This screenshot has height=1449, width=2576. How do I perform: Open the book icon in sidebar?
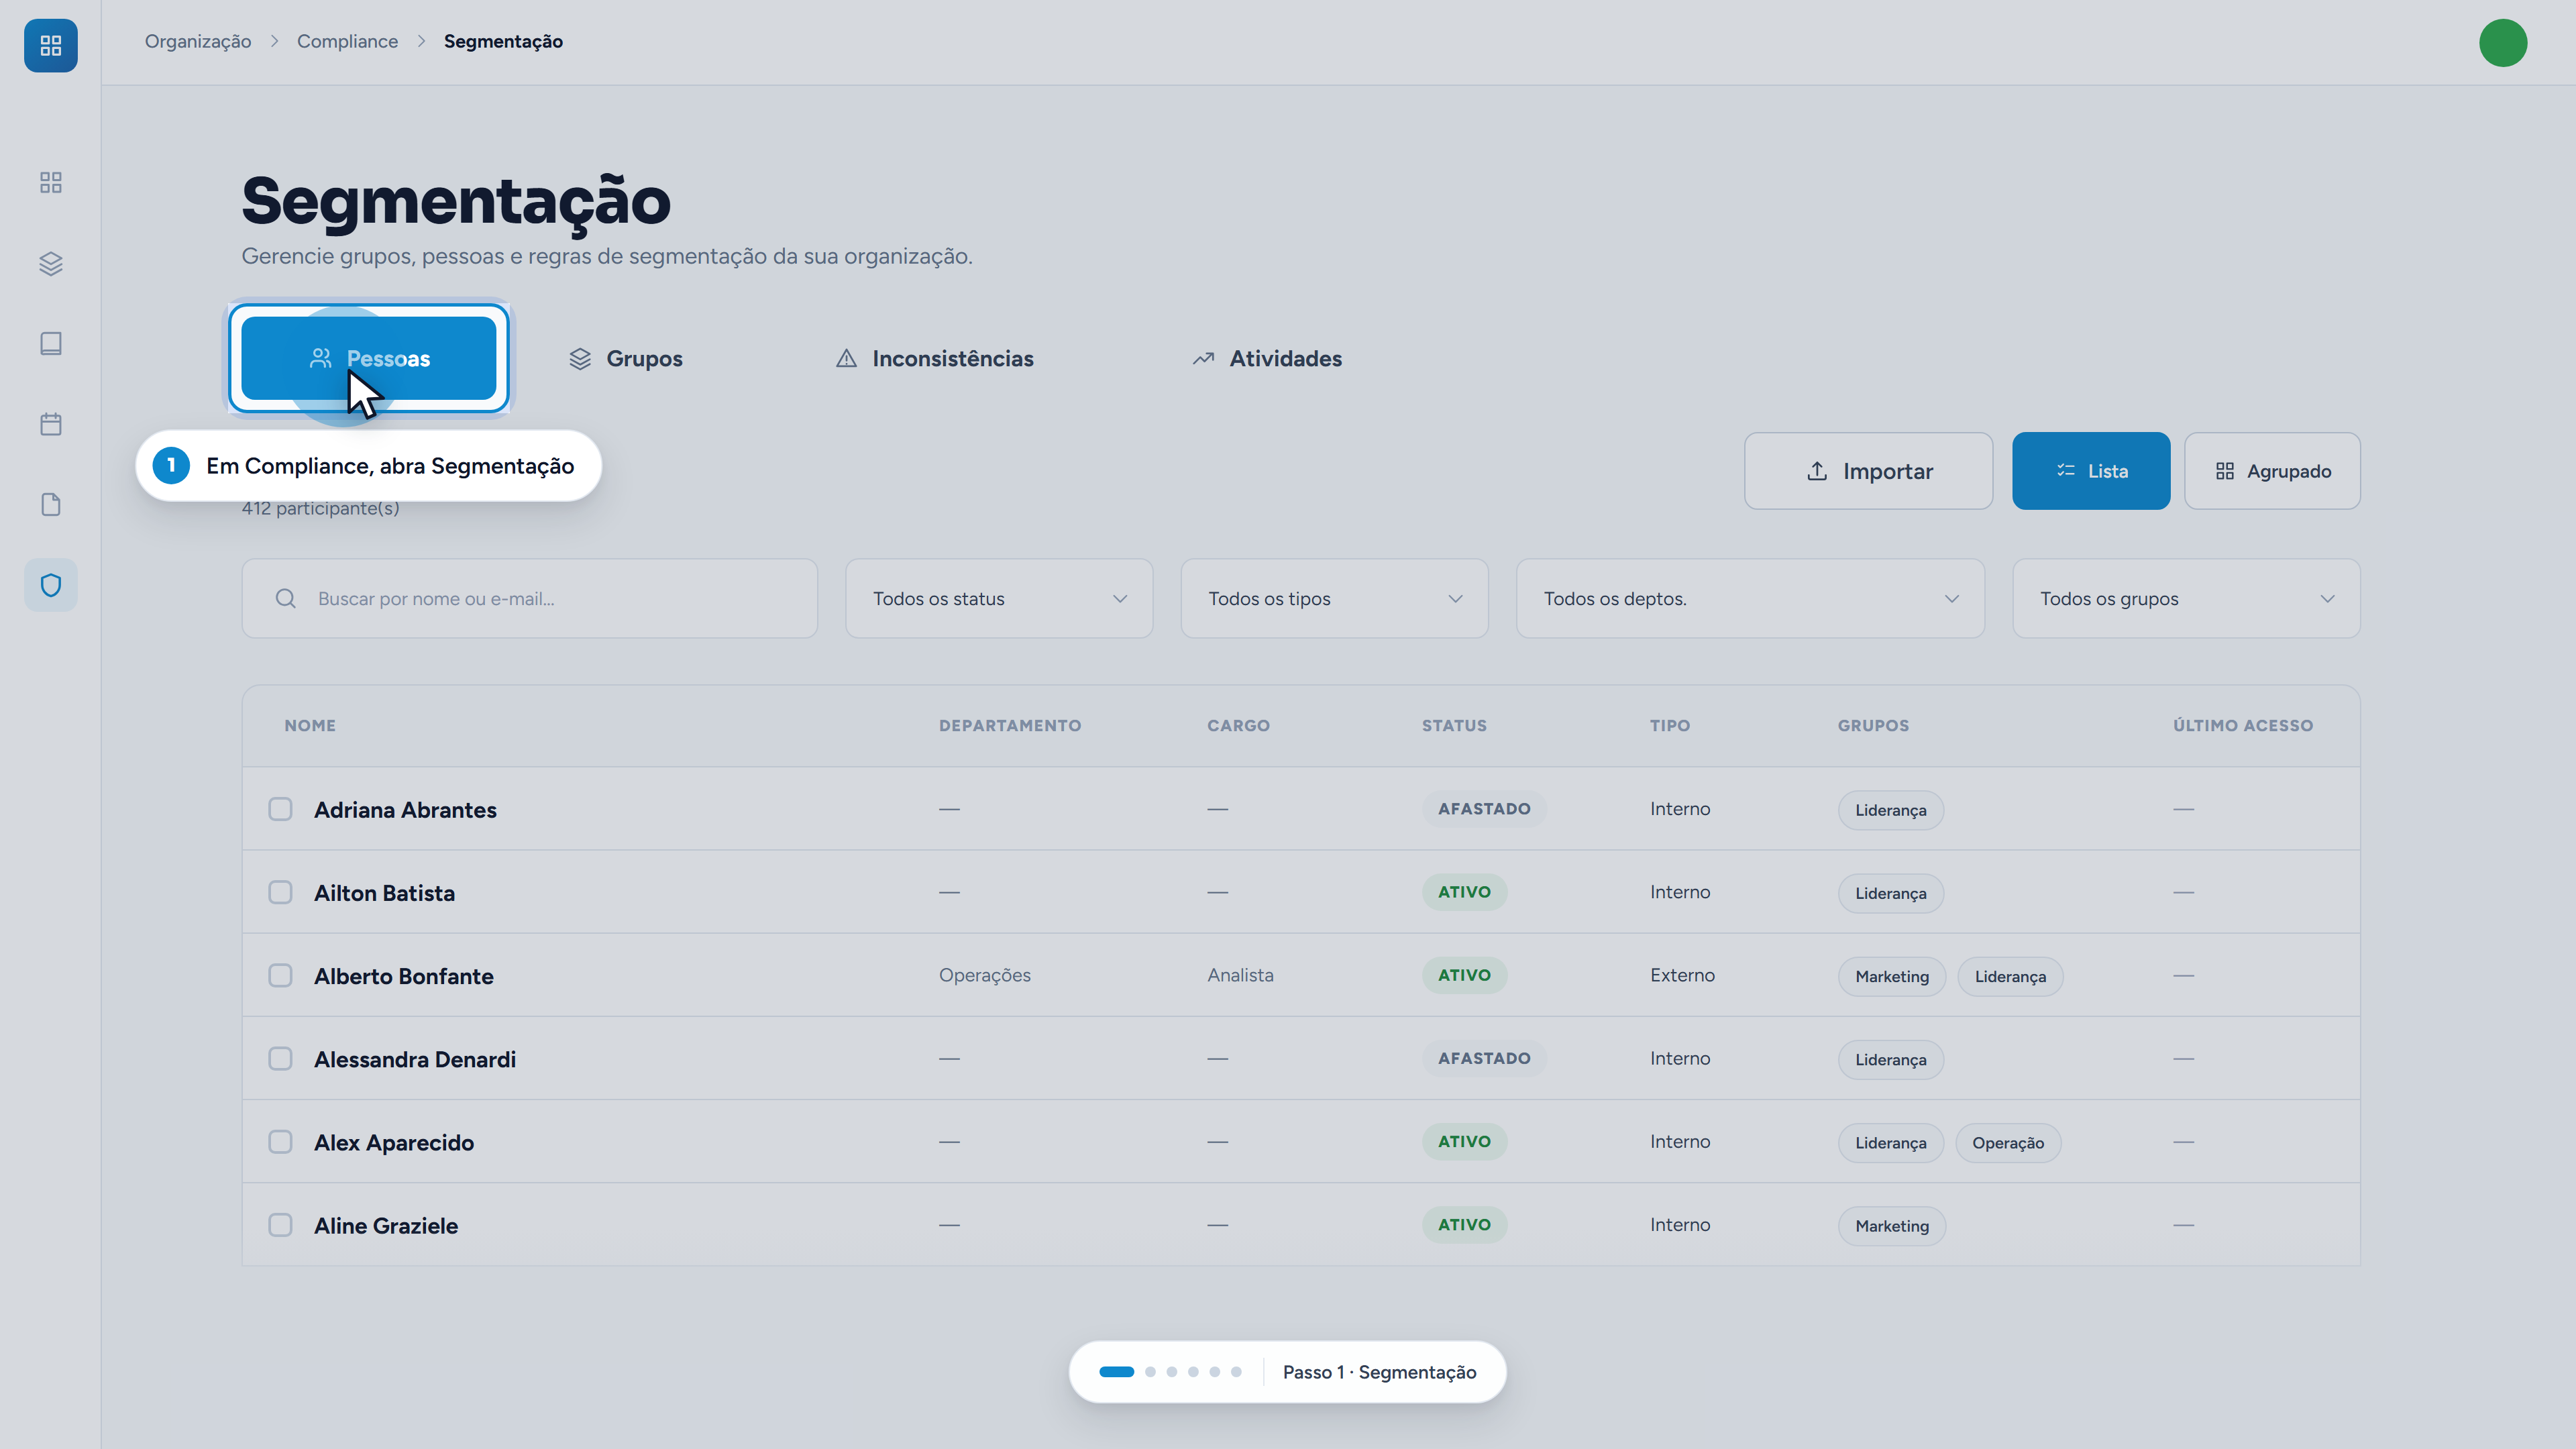[50, 344]
